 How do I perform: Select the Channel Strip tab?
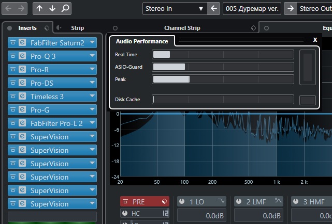pyautogui.click(x=182, y=28)
